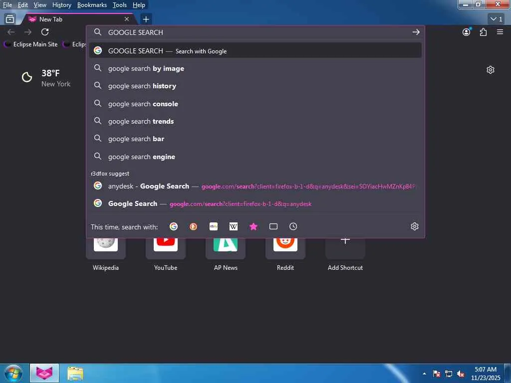511x383 pixels.
Task: Open Eclipse Main Site bookmark
Action: [x=31, y=44]
